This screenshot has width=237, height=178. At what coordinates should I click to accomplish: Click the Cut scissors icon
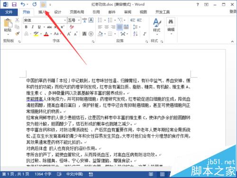17,20
